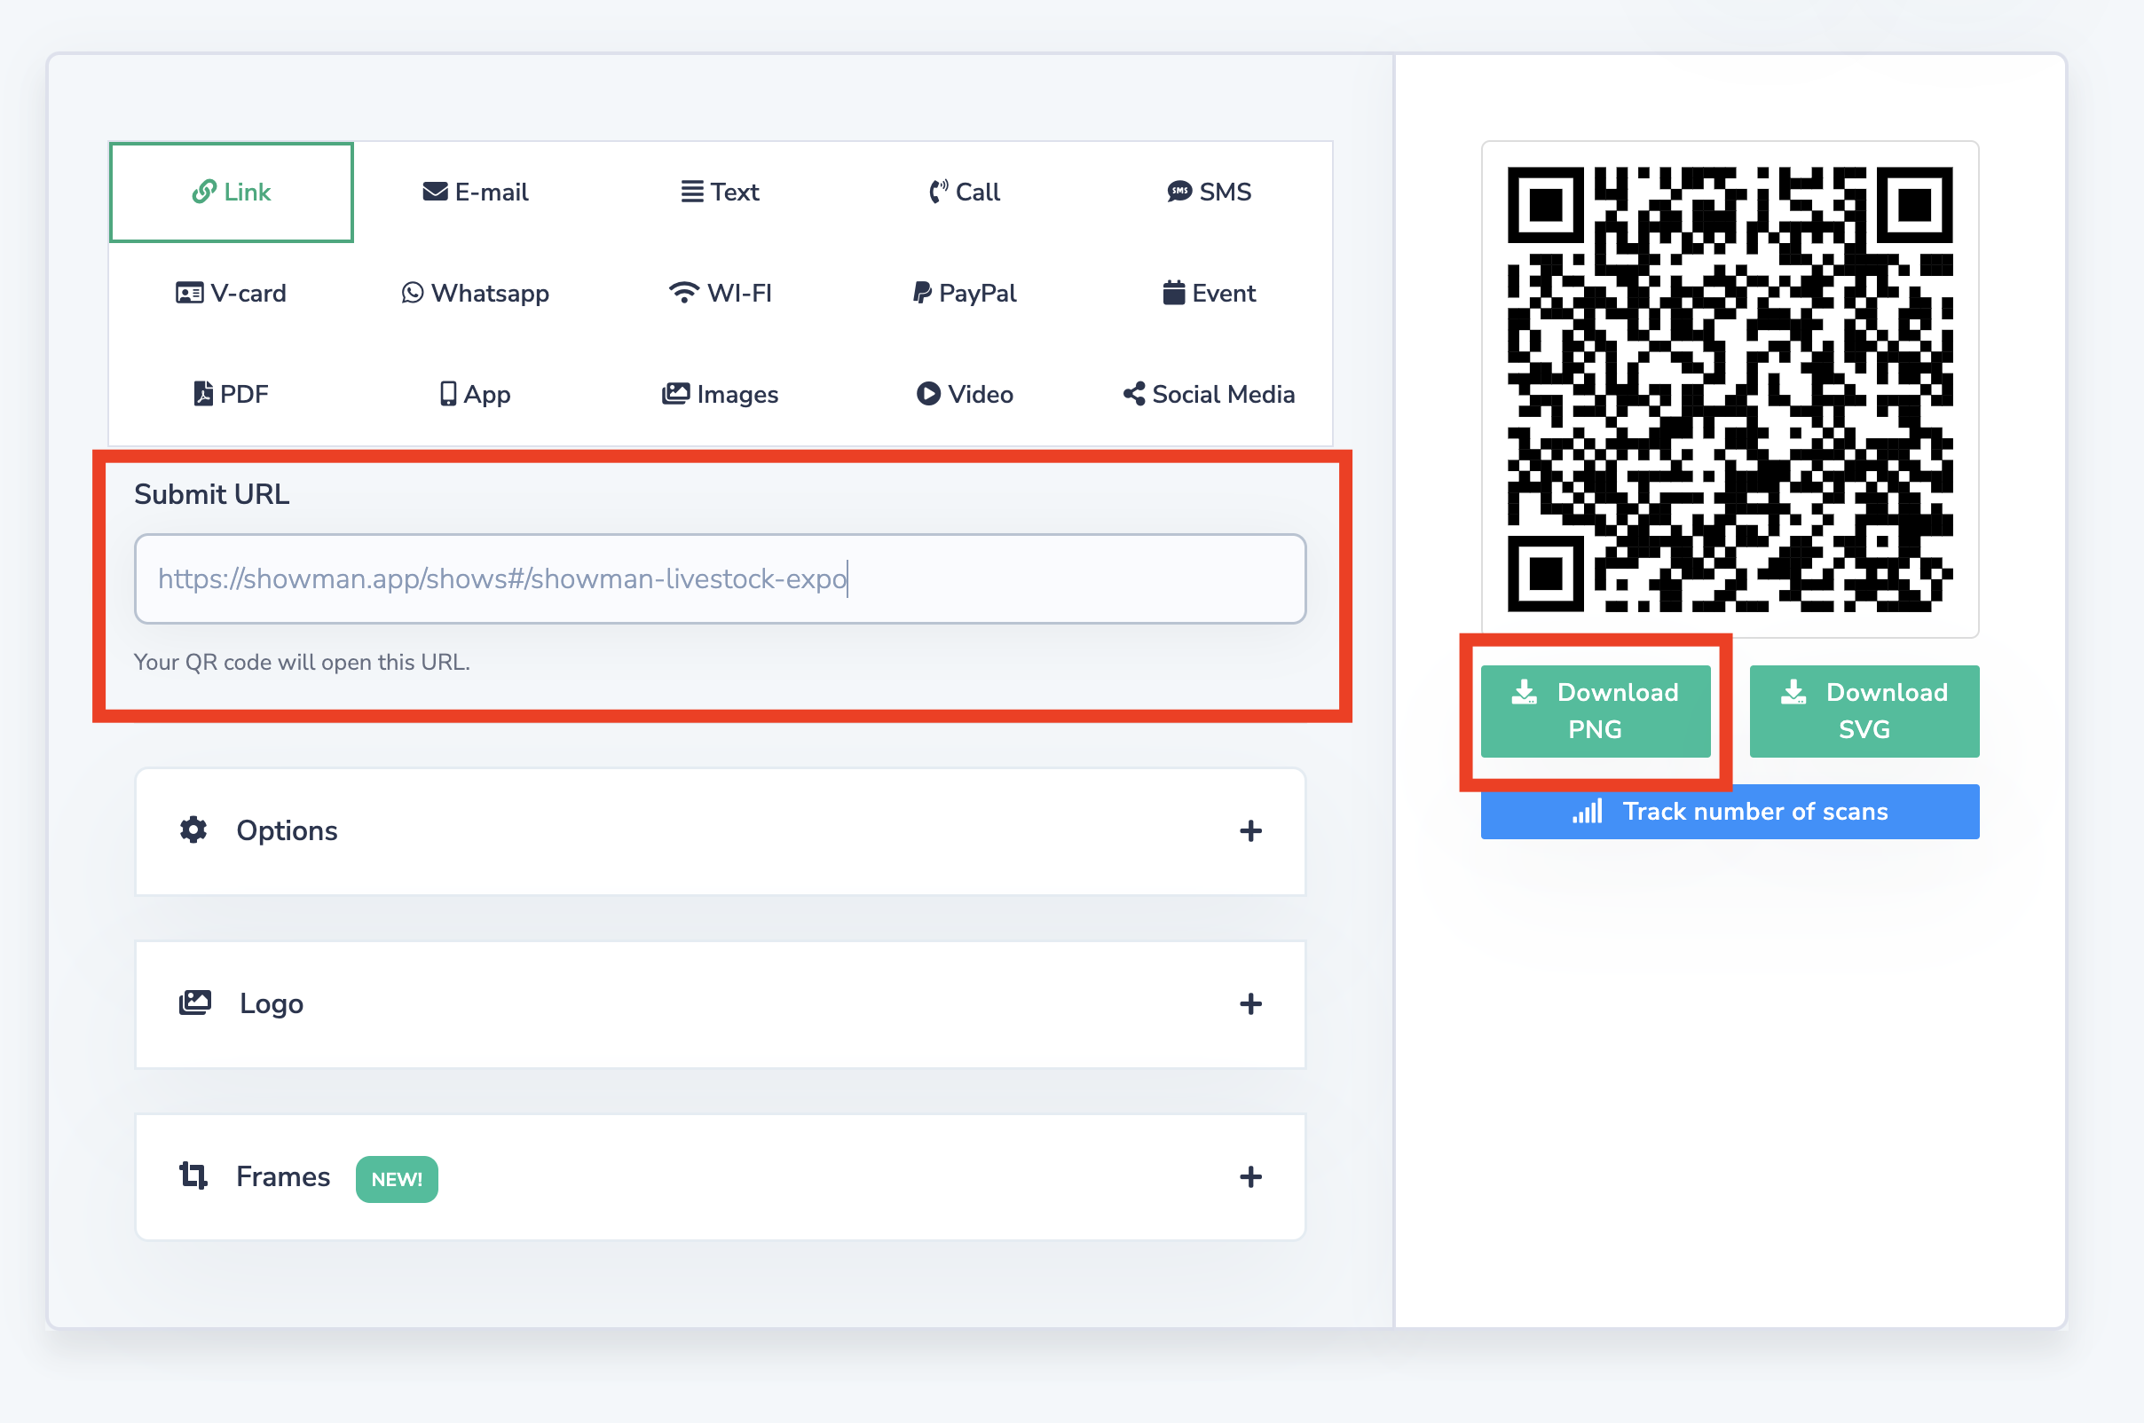Choose the V-card QR type
Image resolution: width=2144 pixels, height=1423 pixels.
(x=231, y=293)
